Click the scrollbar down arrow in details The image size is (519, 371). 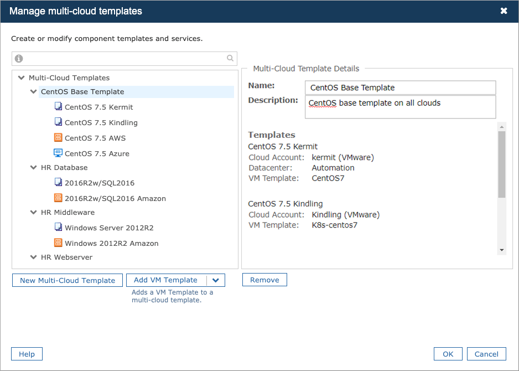pyautogui.click(x=502, y=250)
